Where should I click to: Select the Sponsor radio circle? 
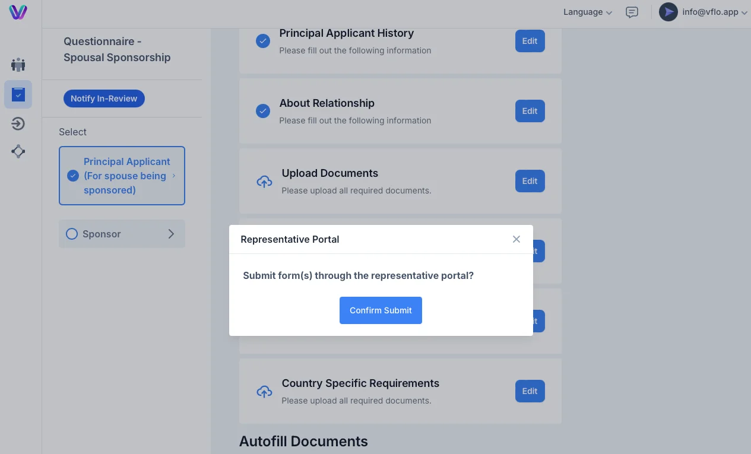[x=72, y=234]
